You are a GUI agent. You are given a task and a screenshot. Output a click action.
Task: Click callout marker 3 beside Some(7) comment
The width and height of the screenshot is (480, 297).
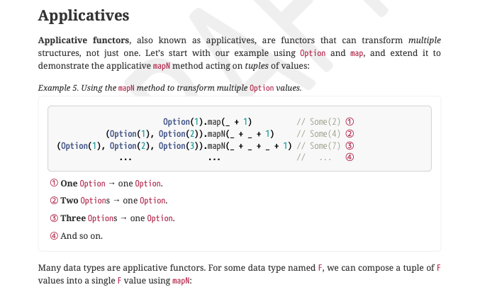[x=349, y=147]
